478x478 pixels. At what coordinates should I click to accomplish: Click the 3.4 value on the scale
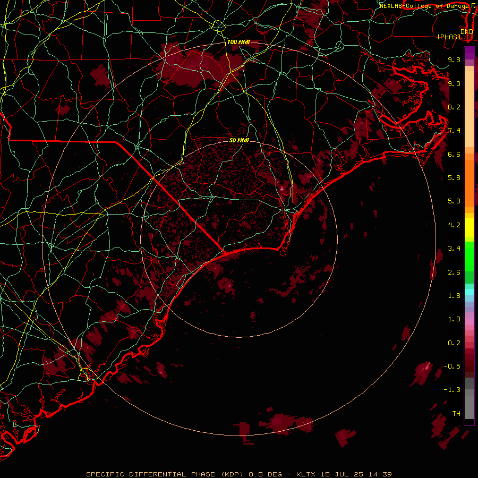454,249
